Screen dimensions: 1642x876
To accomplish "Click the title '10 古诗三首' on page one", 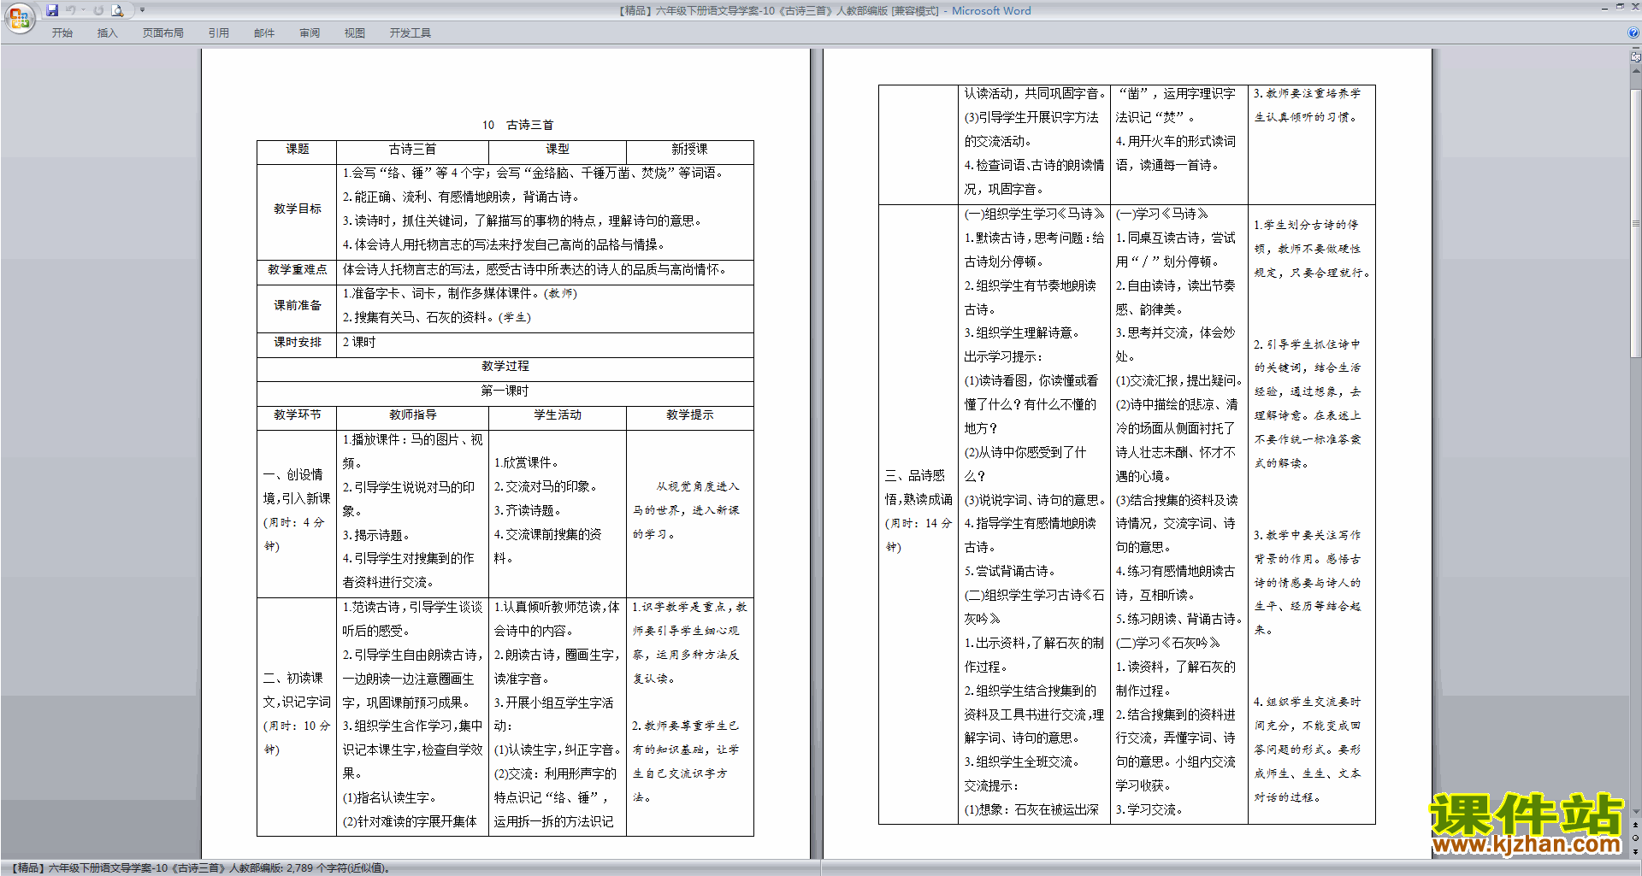I will pos(517,125).
